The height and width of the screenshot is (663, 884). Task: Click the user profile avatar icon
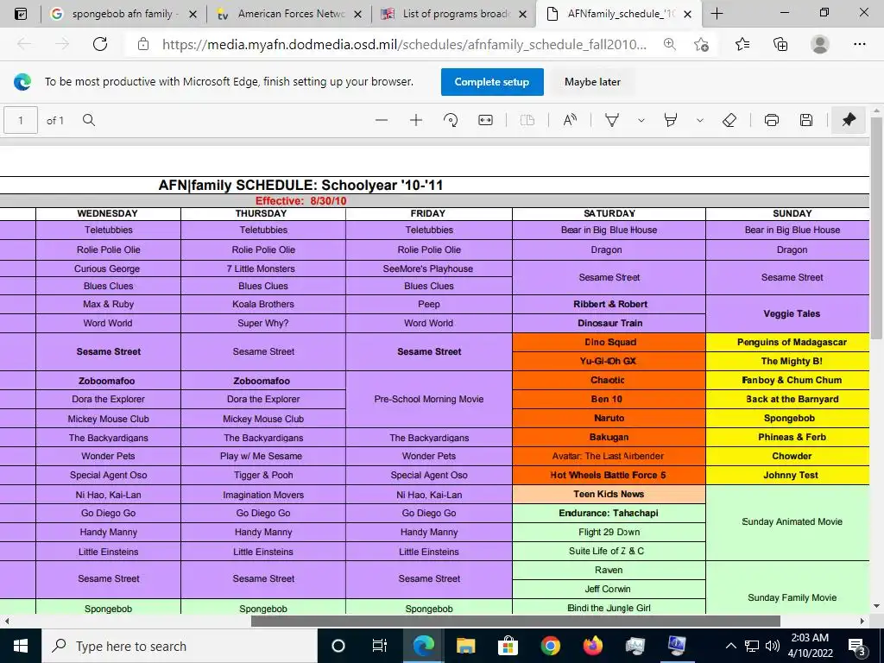(820, 44)
